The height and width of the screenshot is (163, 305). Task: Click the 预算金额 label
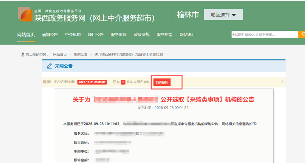[81, 160]
